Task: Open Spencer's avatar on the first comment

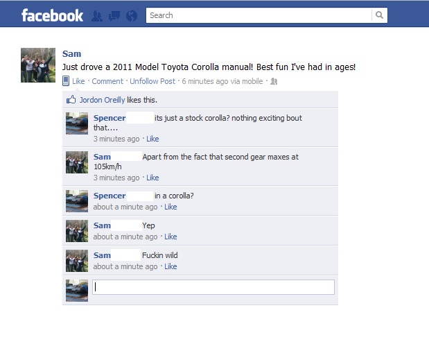Action: (x=77, y=123)
